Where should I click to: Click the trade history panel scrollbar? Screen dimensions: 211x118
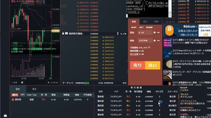(179, 96)
